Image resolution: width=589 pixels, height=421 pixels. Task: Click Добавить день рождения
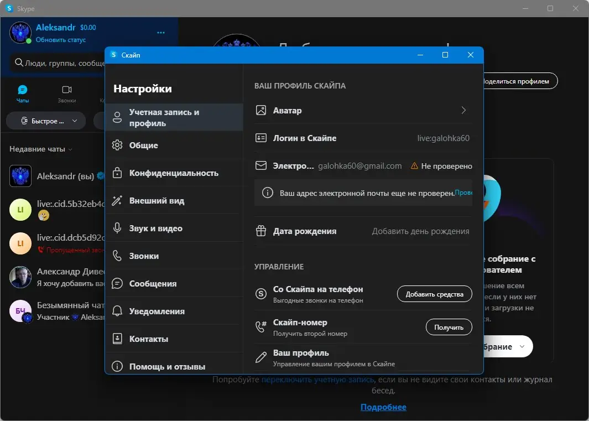420,231
